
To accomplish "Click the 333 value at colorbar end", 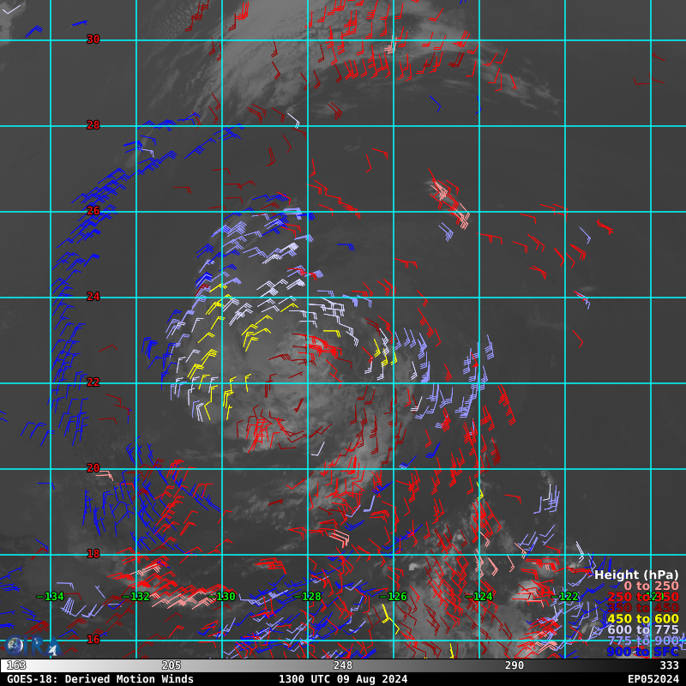I will click(669, 665).
